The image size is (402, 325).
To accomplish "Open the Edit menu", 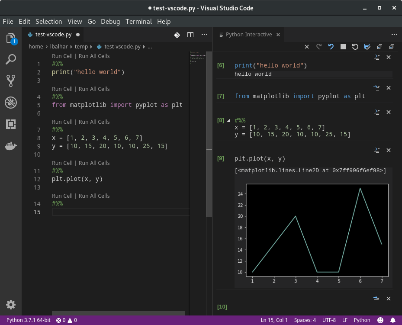I will click(24, 22).
